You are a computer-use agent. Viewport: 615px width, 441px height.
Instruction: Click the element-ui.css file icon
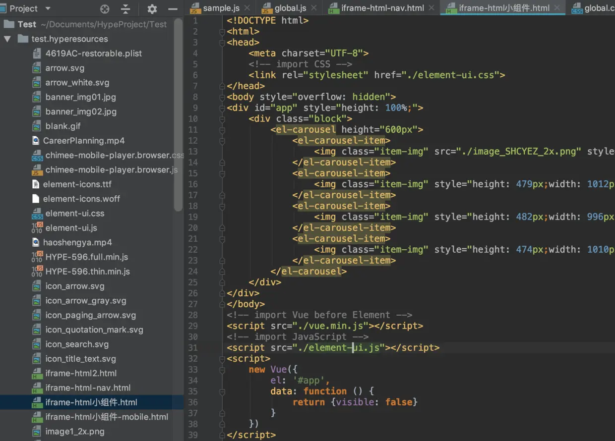37,214
